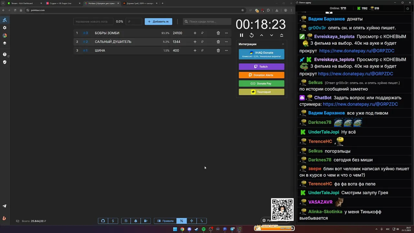
Task: Connect Tourniquet integration
Action: click(261, 92)
